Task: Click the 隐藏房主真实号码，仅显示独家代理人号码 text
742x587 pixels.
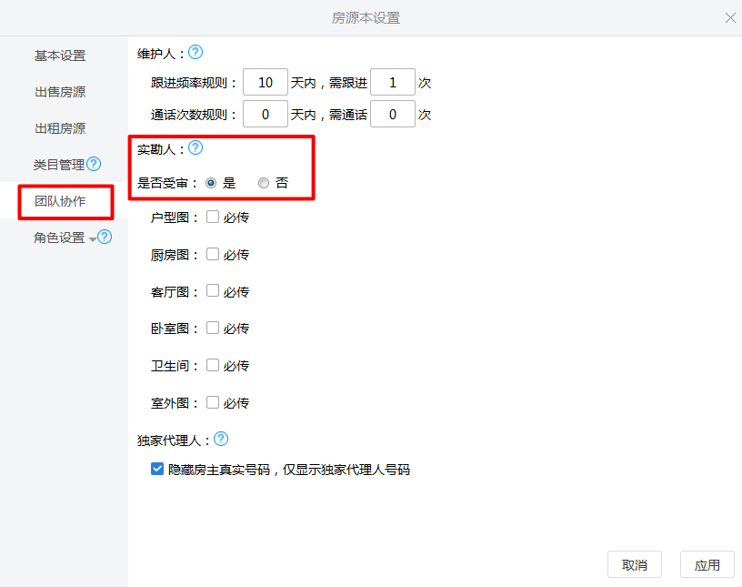Action: pyautogui.click(x=289, y=470)
